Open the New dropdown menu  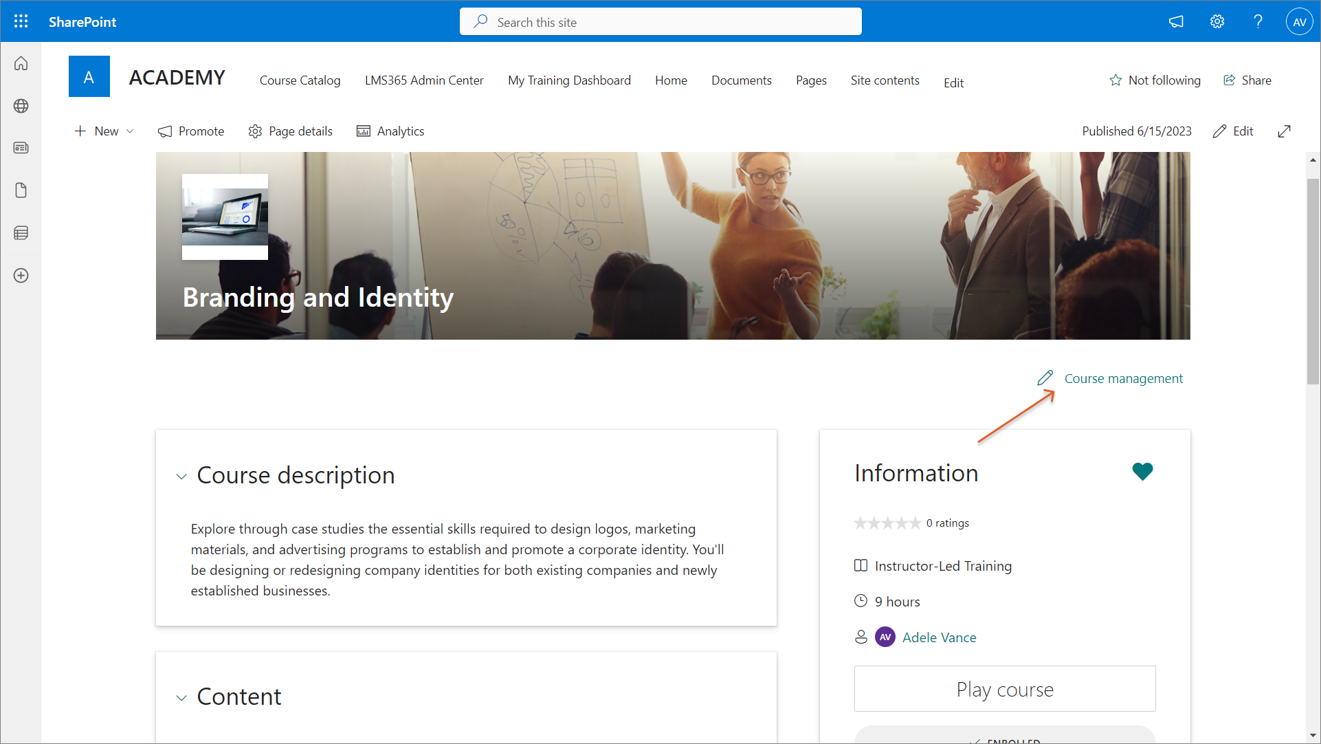pos(104,131)
